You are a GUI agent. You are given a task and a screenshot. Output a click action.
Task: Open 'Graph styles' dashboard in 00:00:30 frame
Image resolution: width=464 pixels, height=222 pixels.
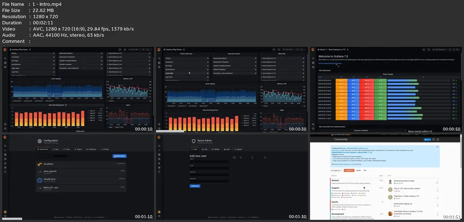point(170,73)
